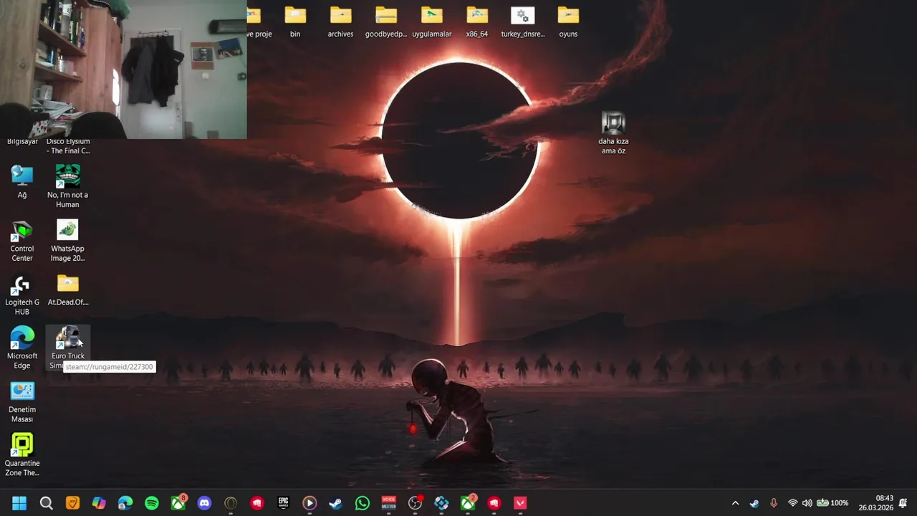This screenshot has height=516, width=917.
Task: Select 'WhatsApp Image 20...' file
Action: point(67,241)
